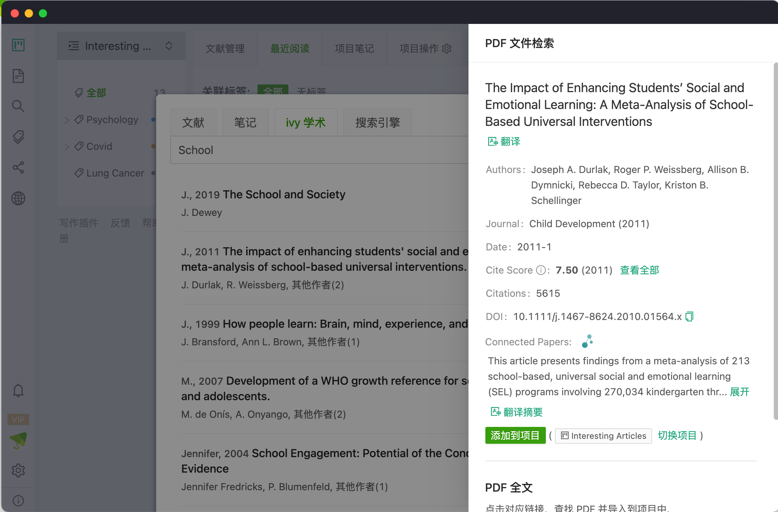The width and height of the screenshot is (778, 512).
Task: Switch to the 搜索引擎 search tab
Action: click(378, 122)
